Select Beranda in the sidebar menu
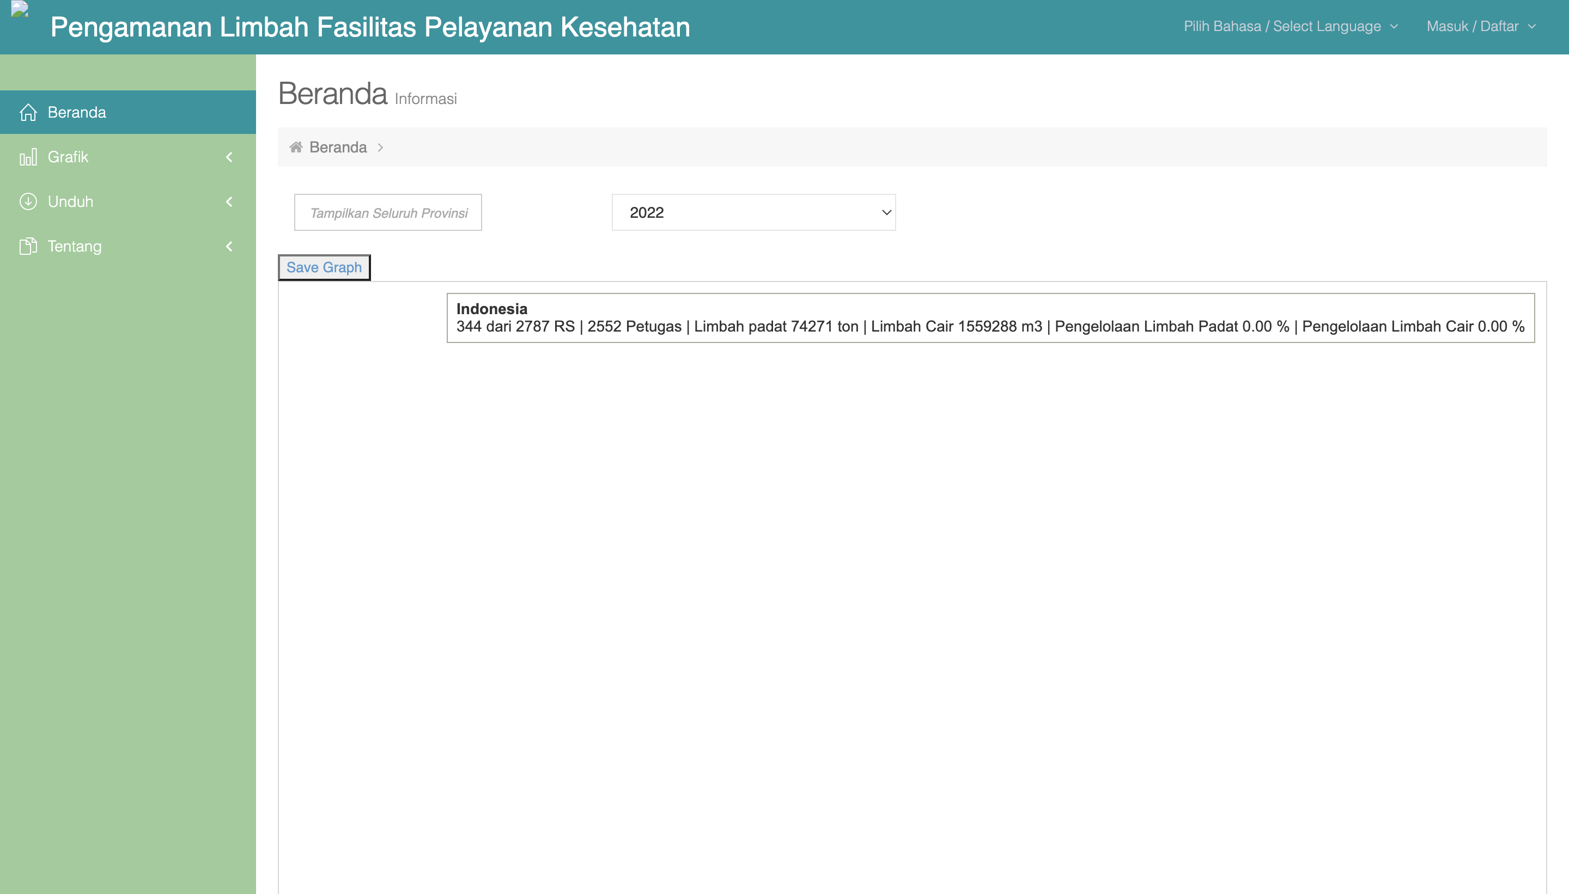The height and width of the screenshot is (894, 1569). tap(128, 112)
